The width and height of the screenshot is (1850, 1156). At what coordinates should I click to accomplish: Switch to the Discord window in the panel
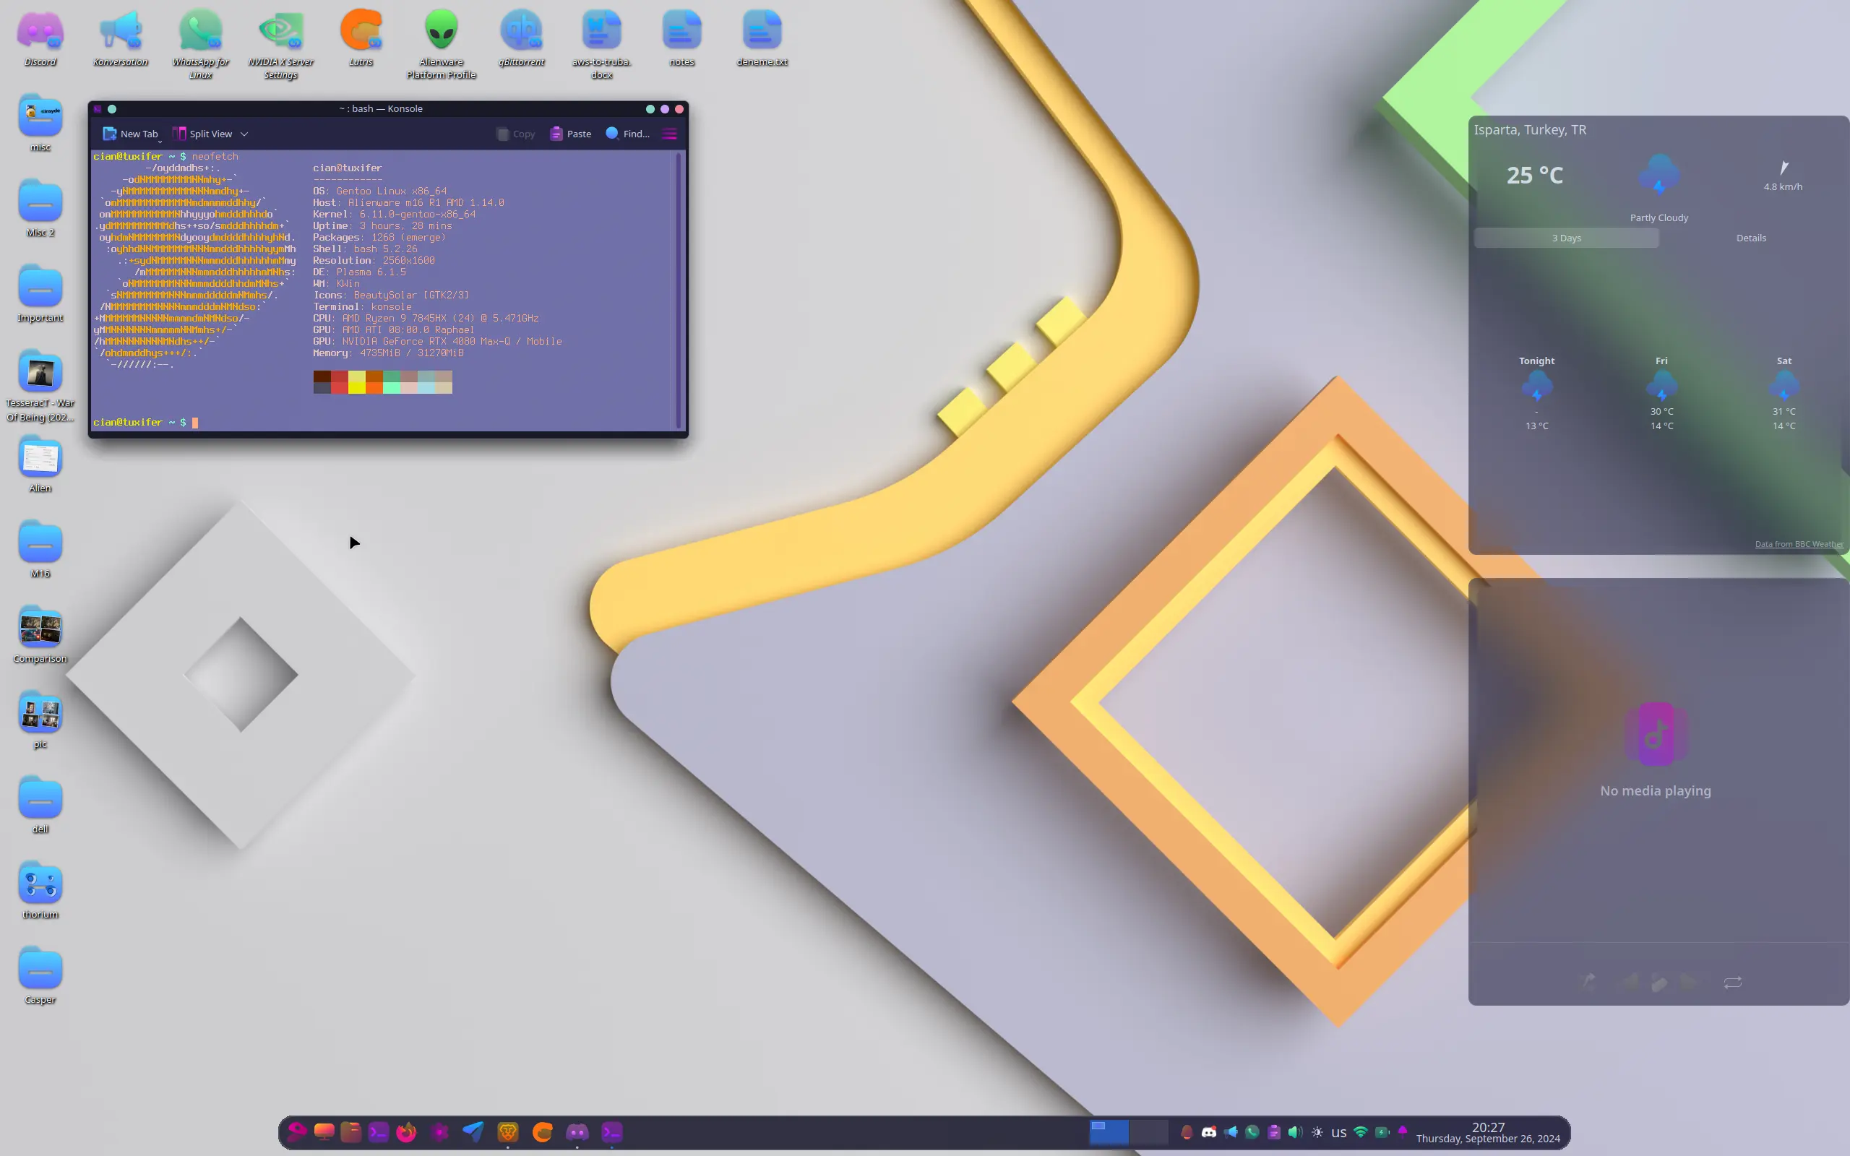pos(577,1131)
